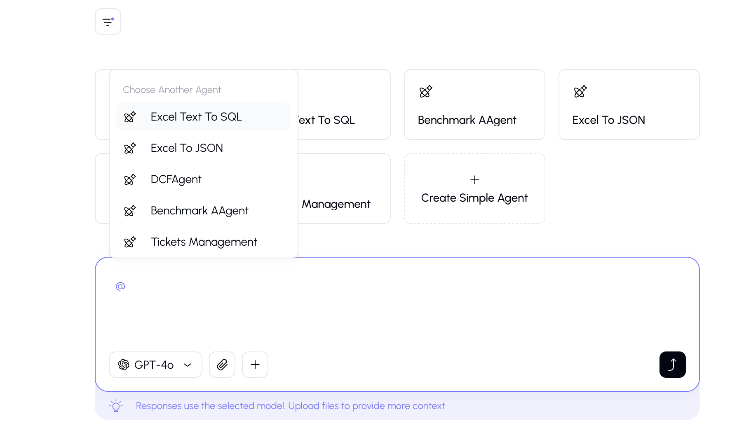The image size is (751, 442).
Task: Open the GPT-4o model dropdown
Action: point(155,365)
